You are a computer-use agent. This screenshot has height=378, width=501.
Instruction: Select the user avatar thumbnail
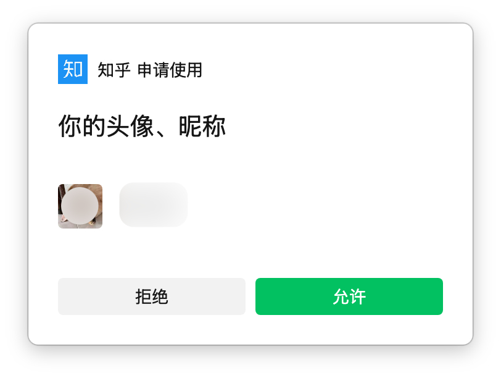(80, 206)
